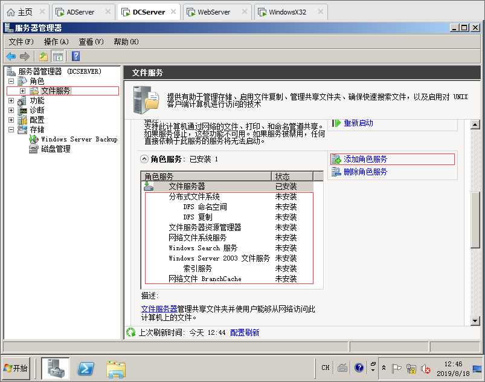
Task: Click the Back arrow toolbar icon
Action: pos(11,56)
